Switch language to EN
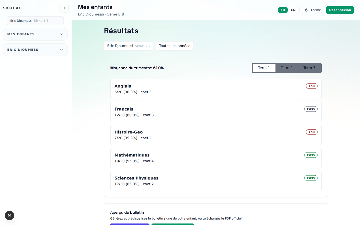 pos(293,10)
